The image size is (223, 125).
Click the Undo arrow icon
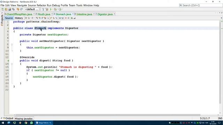pos(18,9)
